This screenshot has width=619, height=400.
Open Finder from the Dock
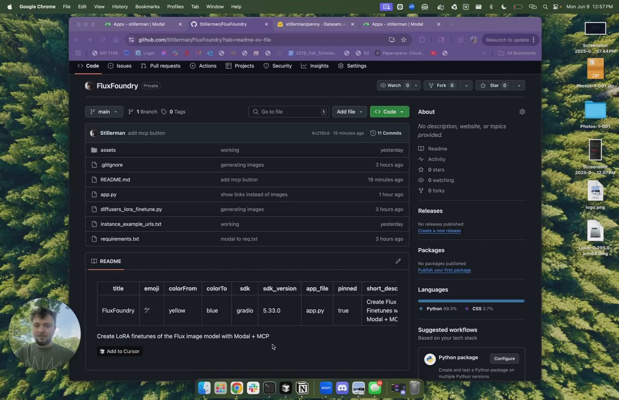204,387
